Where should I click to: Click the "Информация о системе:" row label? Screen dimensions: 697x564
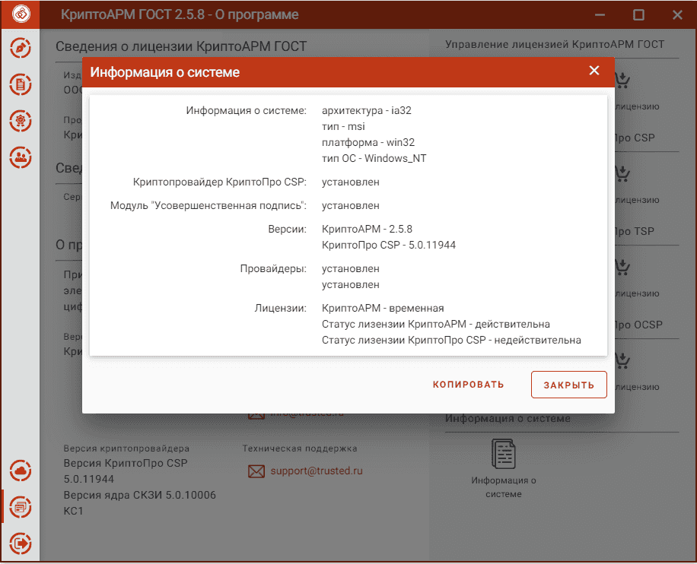(247, 110)
